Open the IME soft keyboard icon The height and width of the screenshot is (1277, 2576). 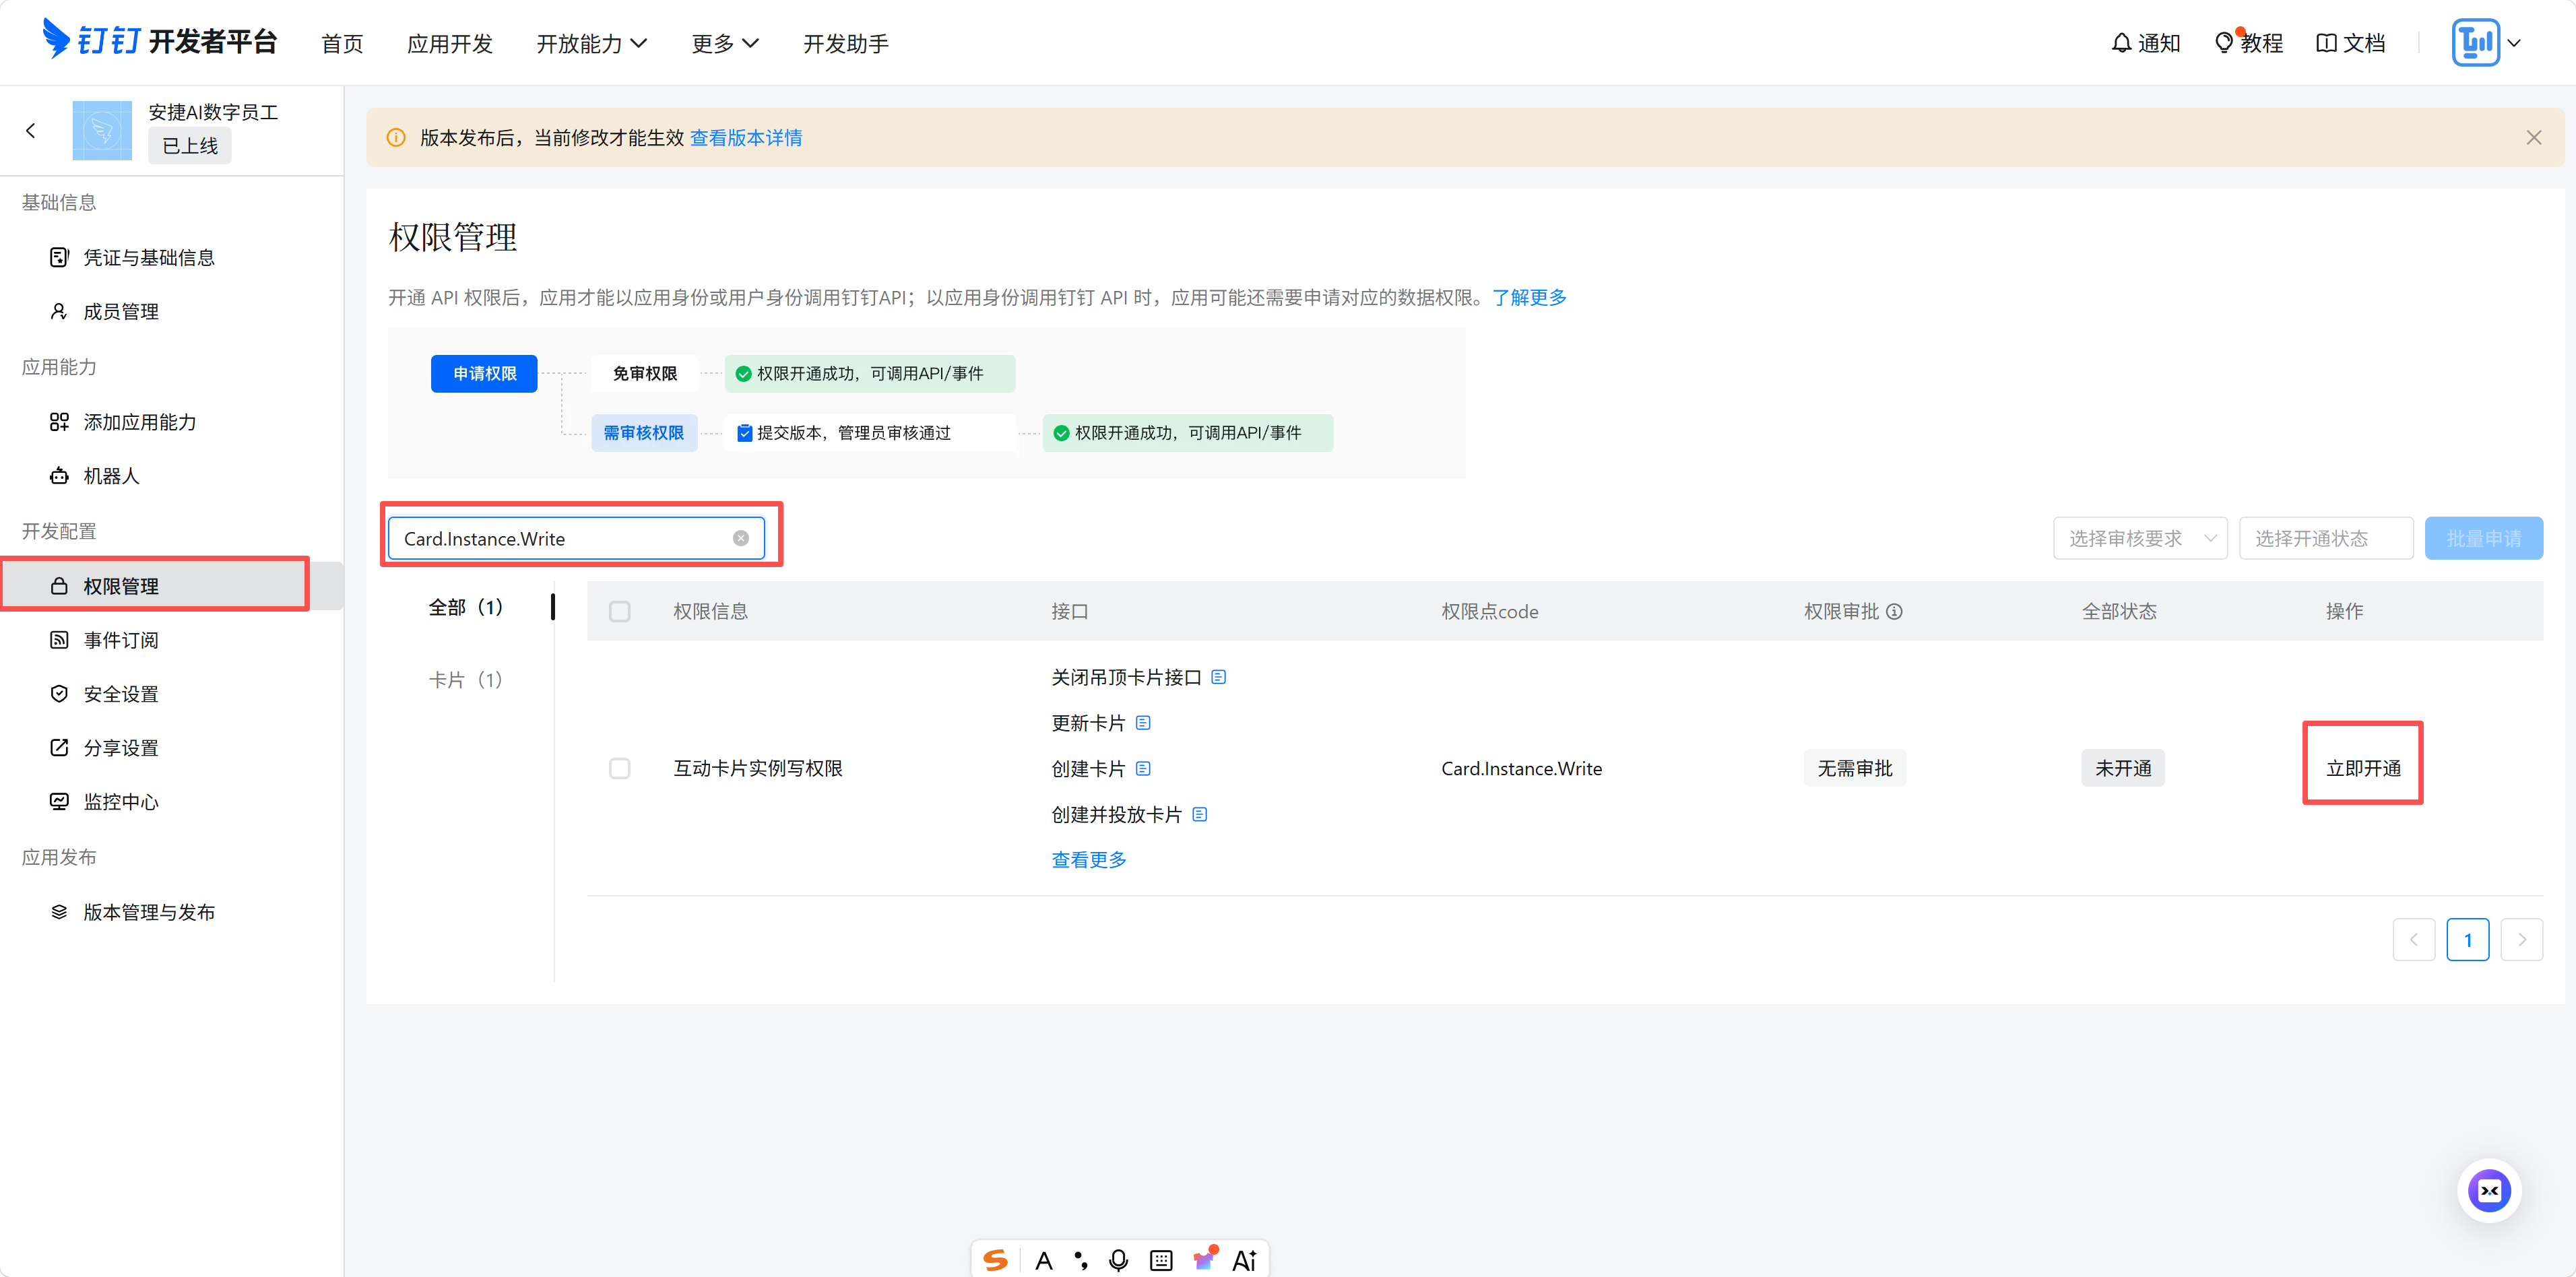[x=1161, y=1260]
